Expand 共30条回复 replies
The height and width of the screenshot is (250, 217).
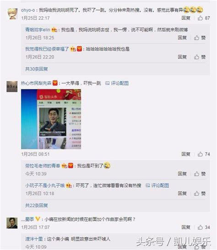click(37, 69)
